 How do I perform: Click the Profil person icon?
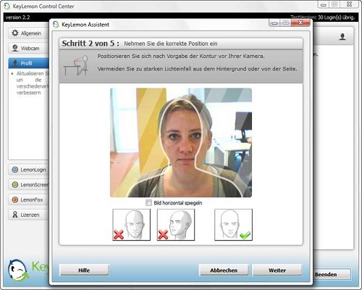point(15,63)
